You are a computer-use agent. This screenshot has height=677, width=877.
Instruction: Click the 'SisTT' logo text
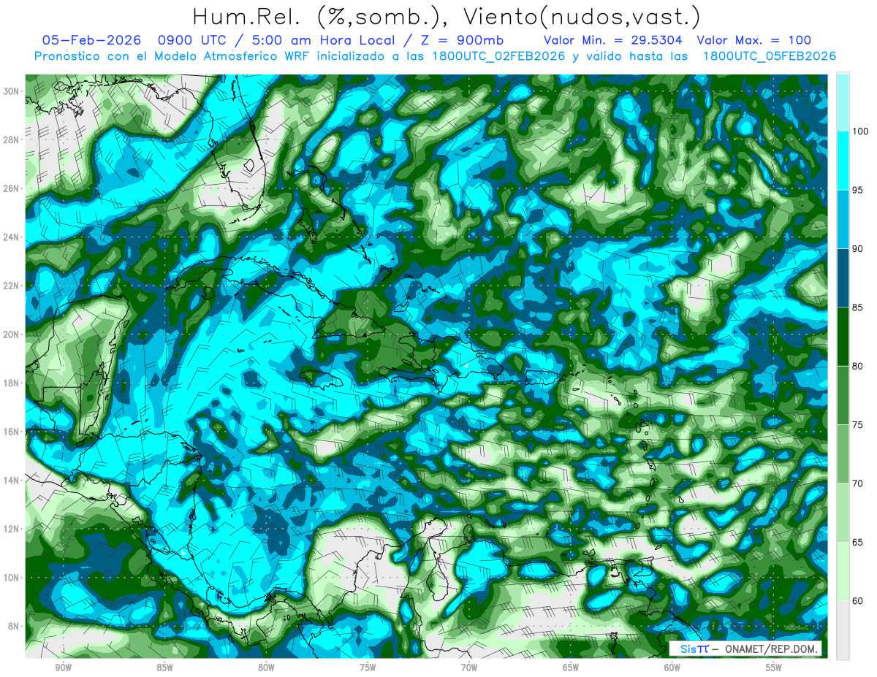tap(694, 649)
